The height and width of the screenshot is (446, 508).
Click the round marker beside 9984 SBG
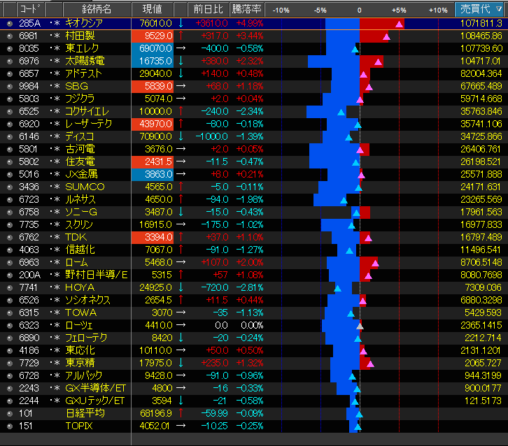10,87
